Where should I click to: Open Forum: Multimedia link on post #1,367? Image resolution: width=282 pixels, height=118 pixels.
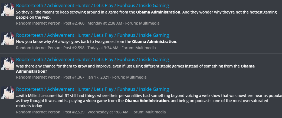click(x=129, y=77)
